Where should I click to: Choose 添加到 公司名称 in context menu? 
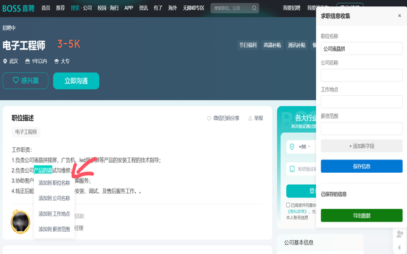tap(54, 198)
